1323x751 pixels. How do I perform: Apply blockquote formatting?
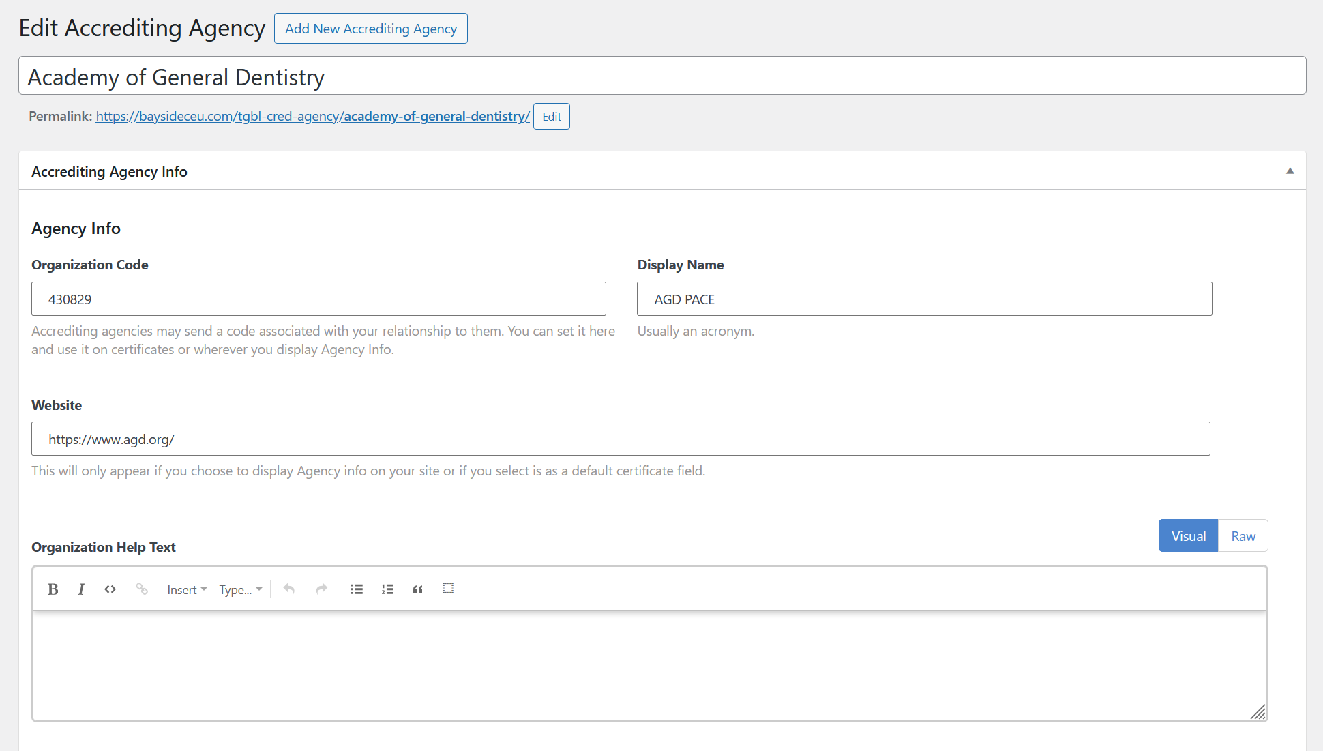coord(417,589)
